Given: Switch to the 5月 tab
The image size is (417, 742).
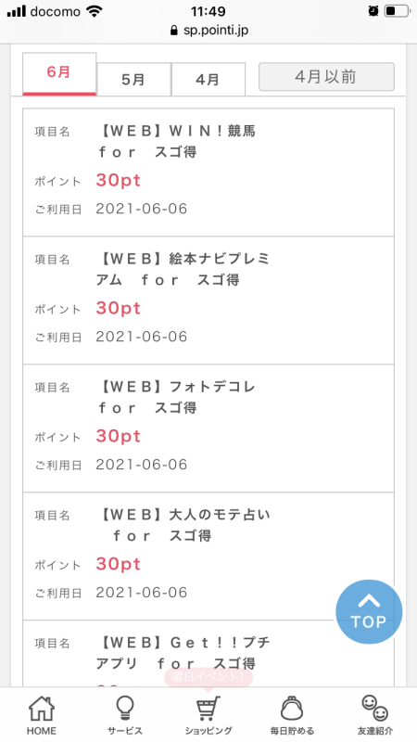Looking at the screenshot, I should (x=133, y=79).
